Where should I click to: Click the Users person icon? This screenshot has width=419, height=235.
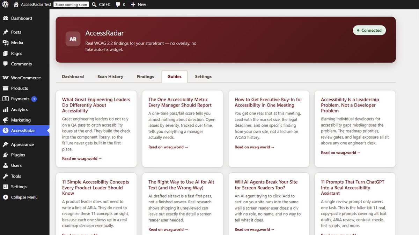coord(5,165)
